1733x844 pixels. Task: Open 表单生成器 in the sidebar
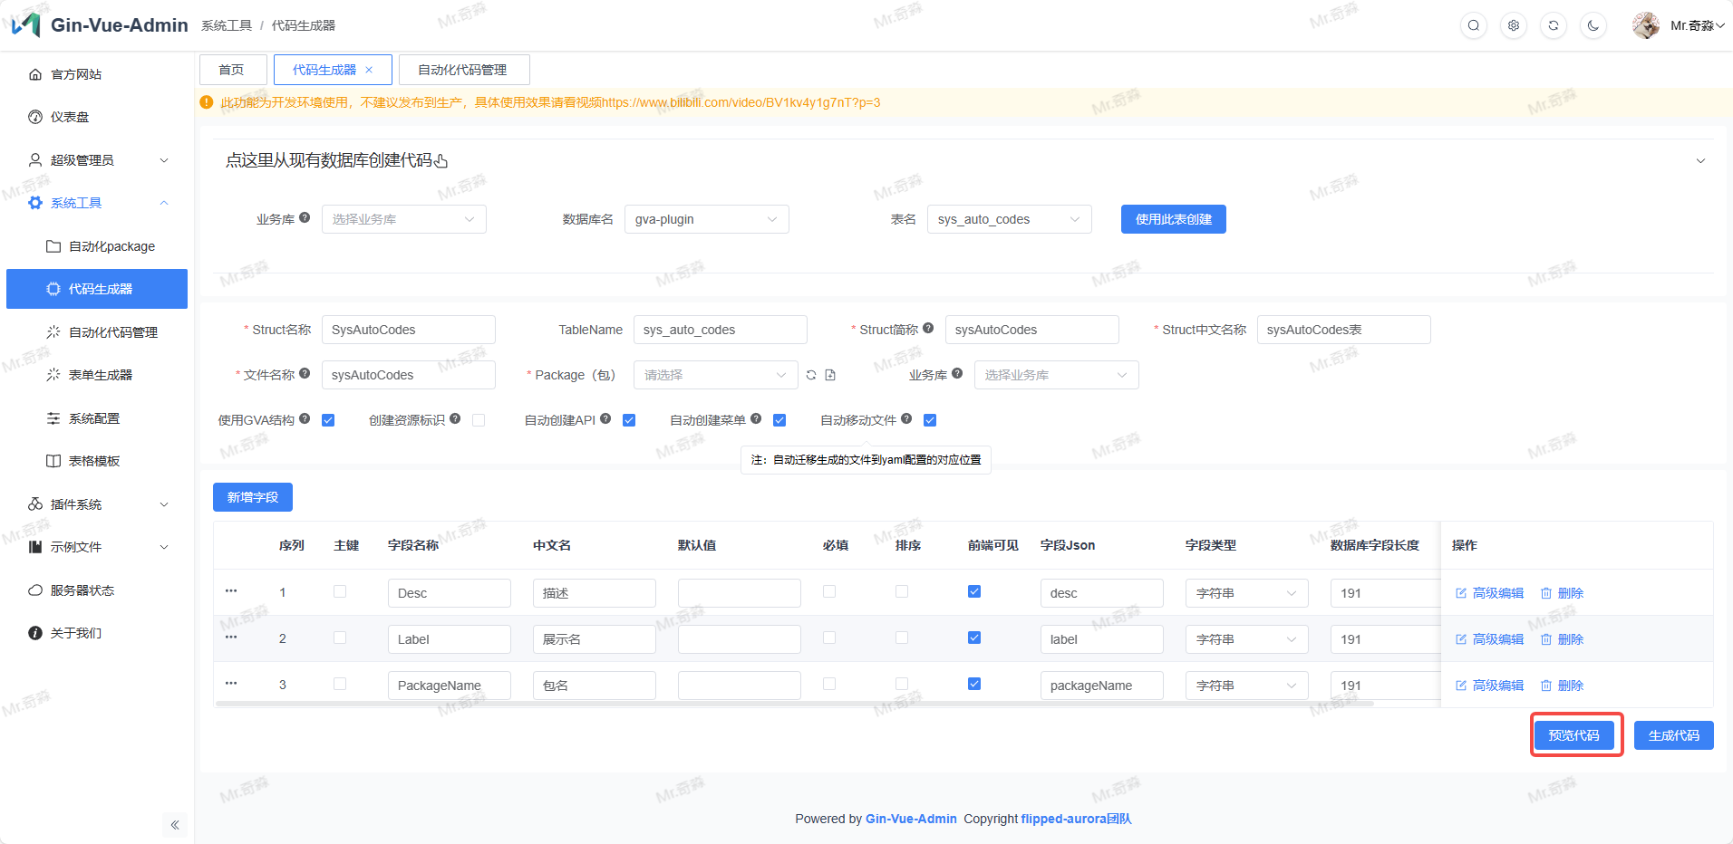[x=101, y=375]
